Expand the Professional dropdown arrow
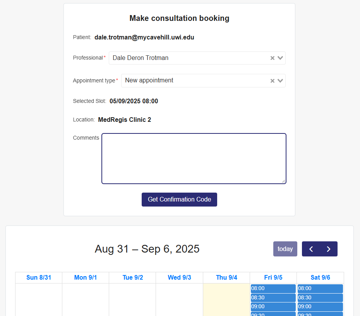The height and width of the screenshot is (316, 360). coord(281,58)
